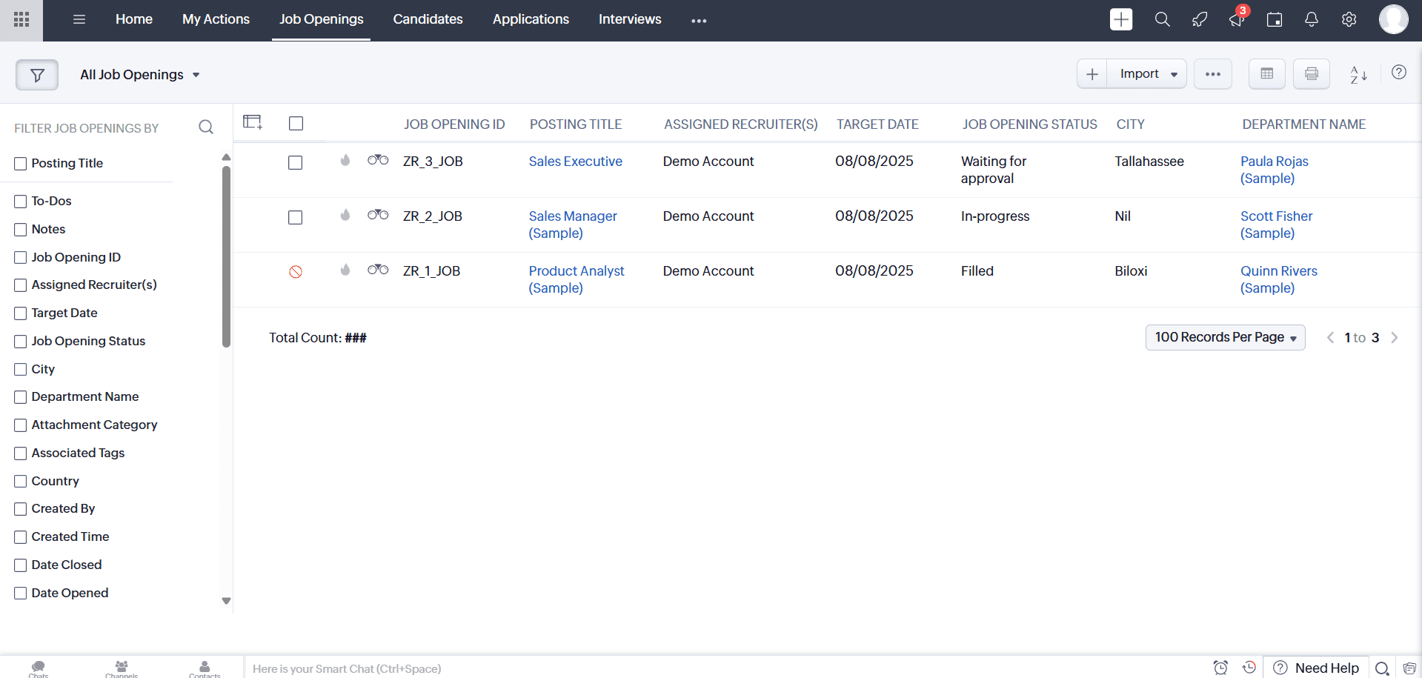The width and height of the screenshot is (1422, 678).
Task: Open the Interviews module tab
Action: point(629,19)
